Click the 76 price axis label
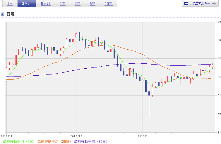 pos(219,59)
